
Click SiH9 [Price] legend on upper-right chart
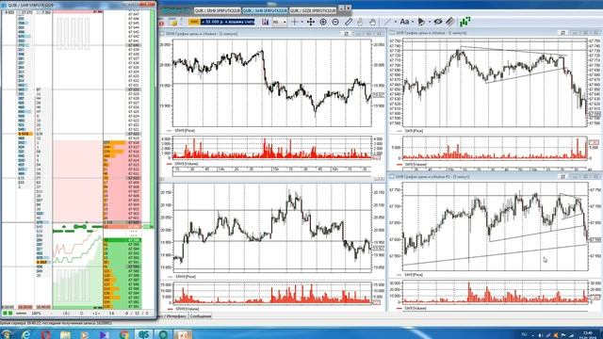pos(414,131)
